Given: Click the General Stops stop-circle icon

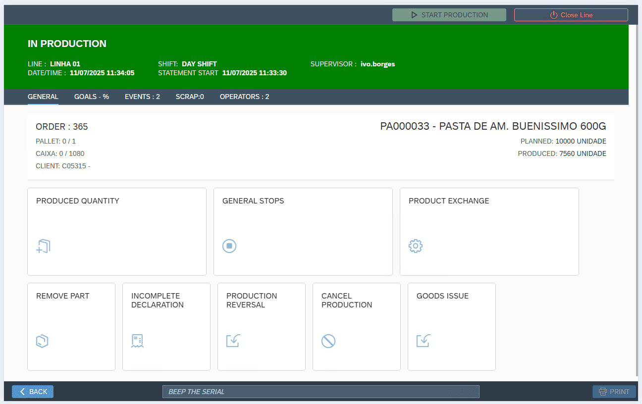Looking at the screenshot, I should coord(229,246).
